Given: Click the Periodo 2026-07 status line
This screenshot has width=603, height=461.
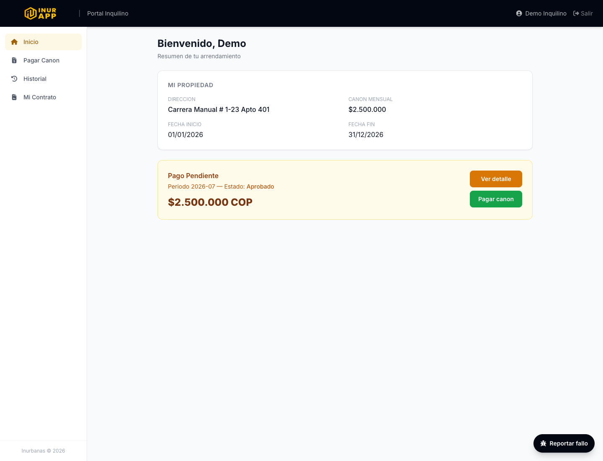Looking at the screenshot, I should tap(221, 186).
